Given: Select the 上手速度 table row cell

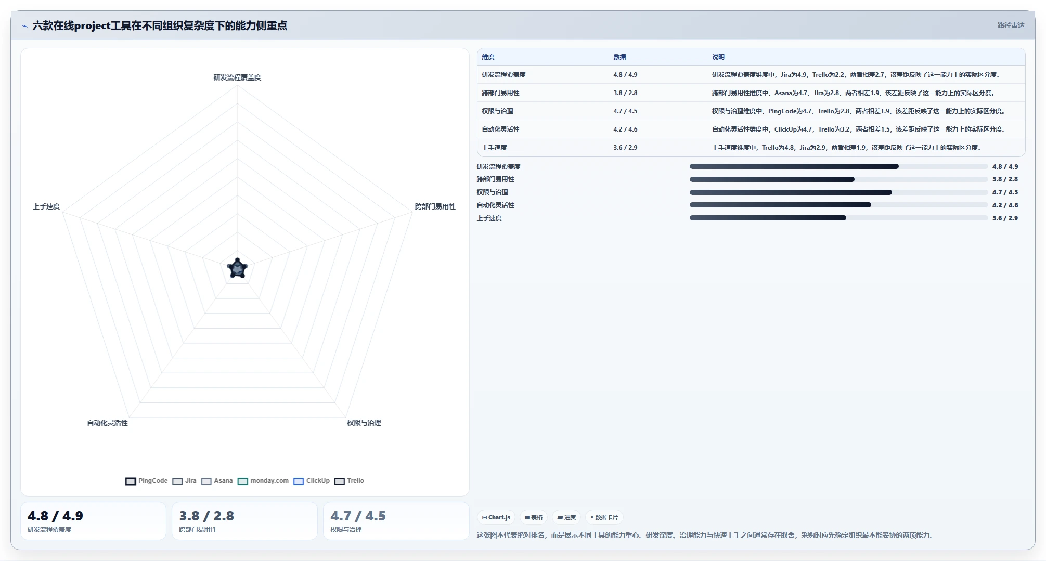Looking at the screenshot, I should [x=494, y=148].
